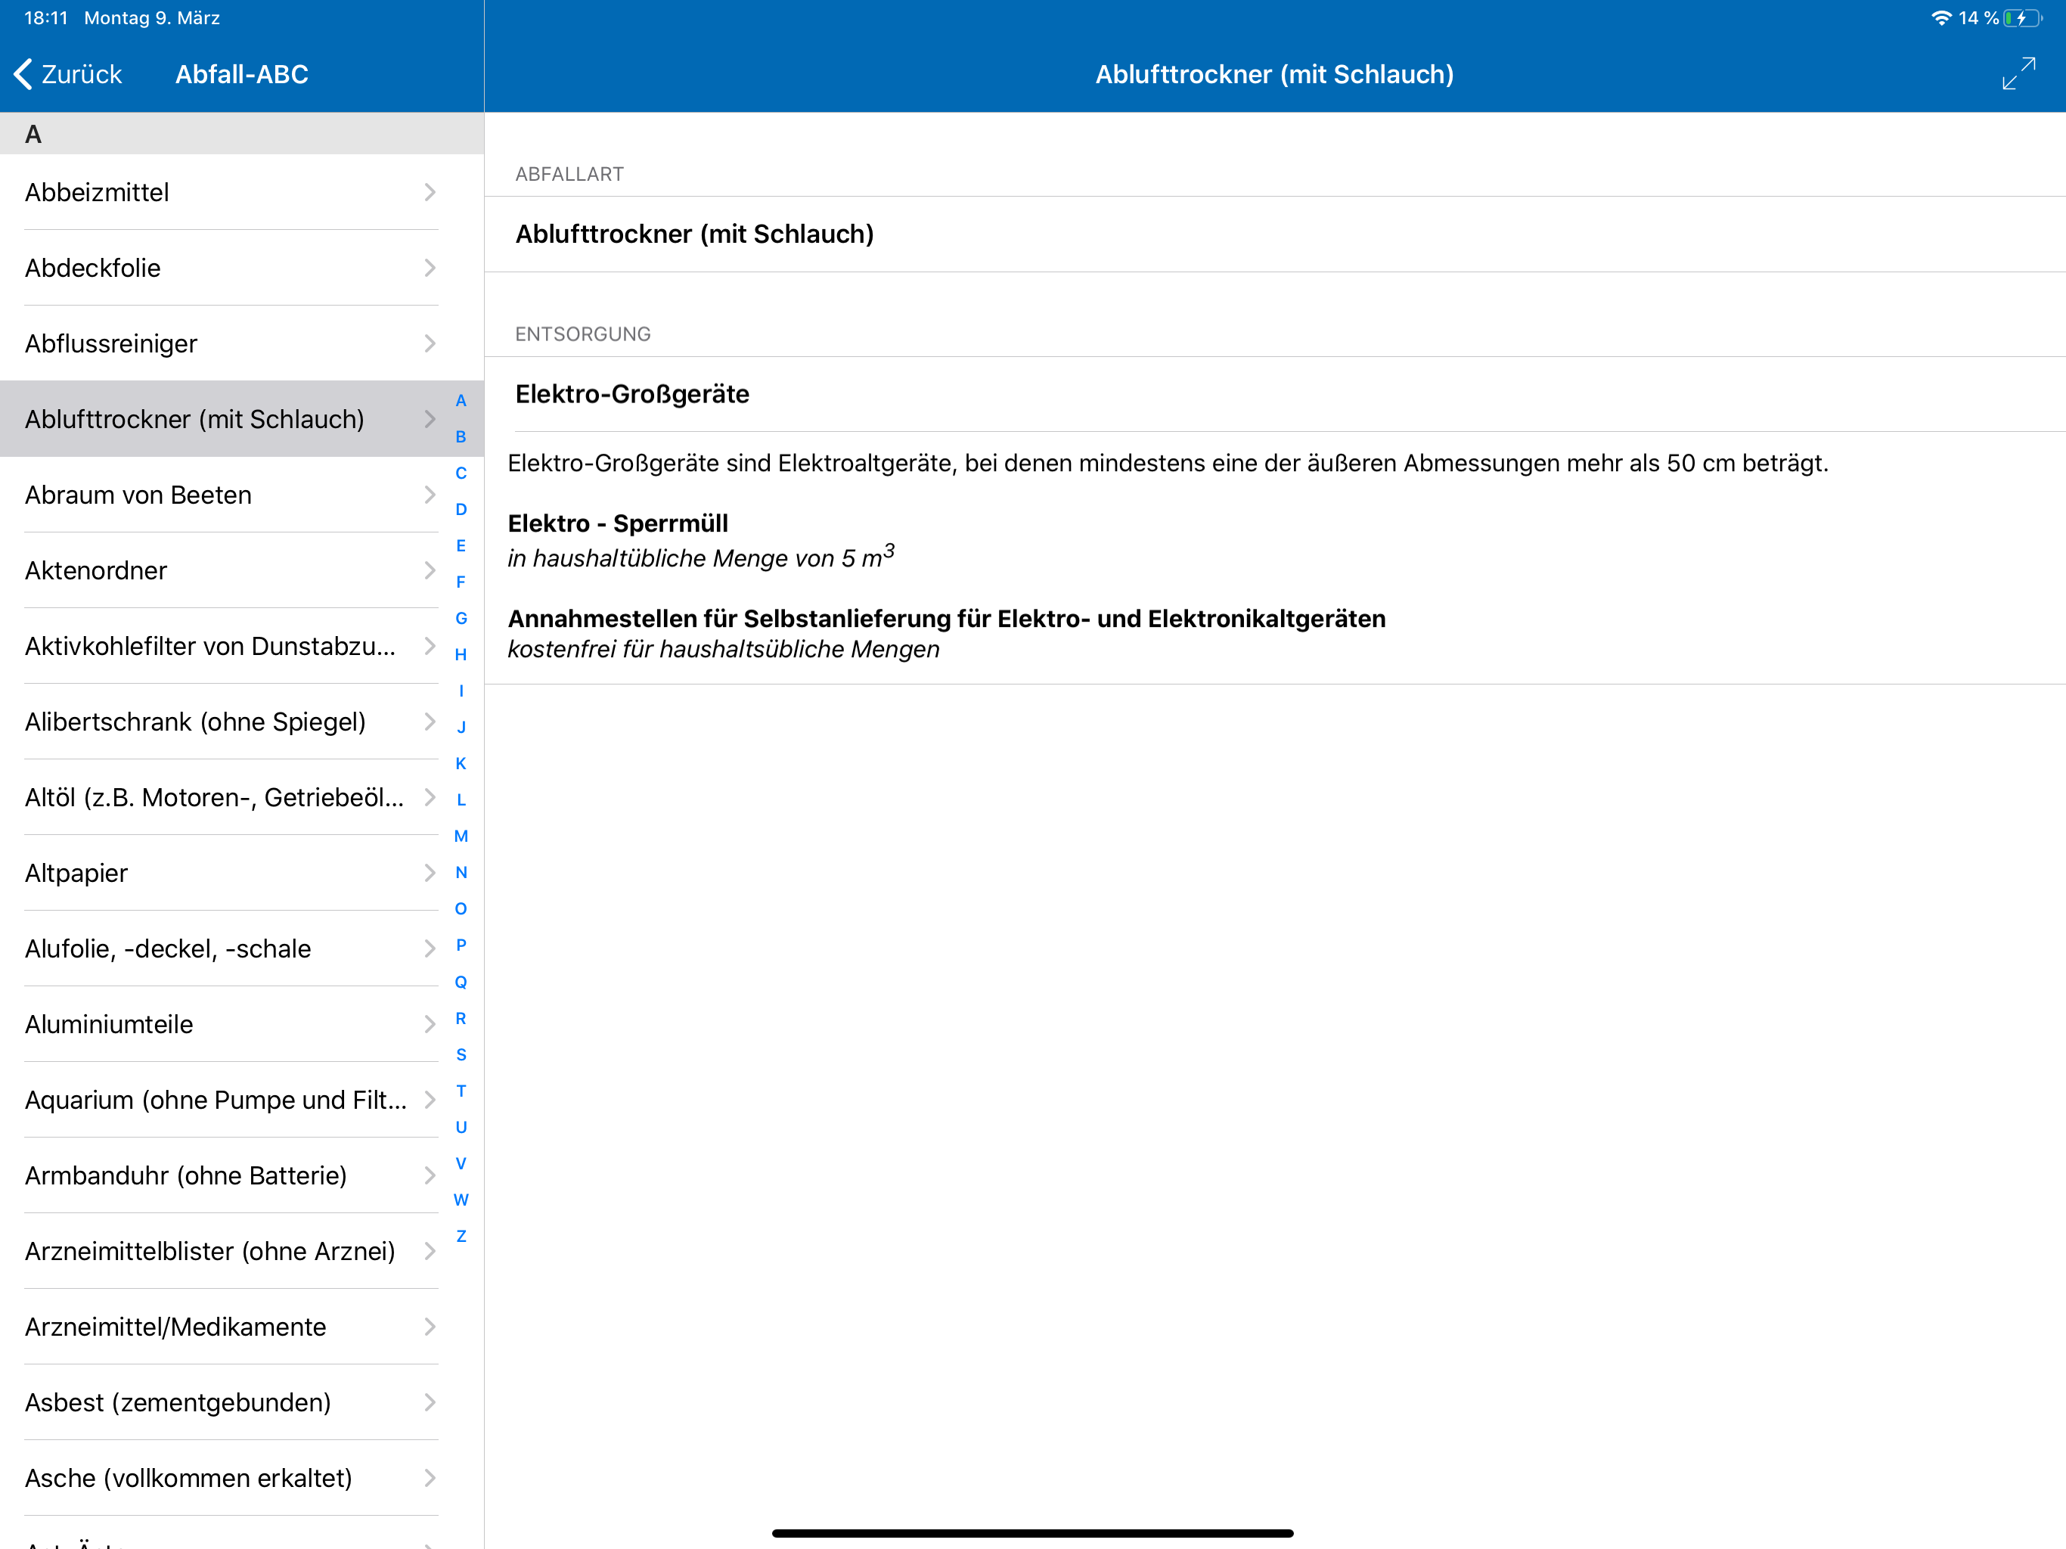Select the Altöl entry
2066x1549 pixels.
pyautogui.click(x=242, y=798)
